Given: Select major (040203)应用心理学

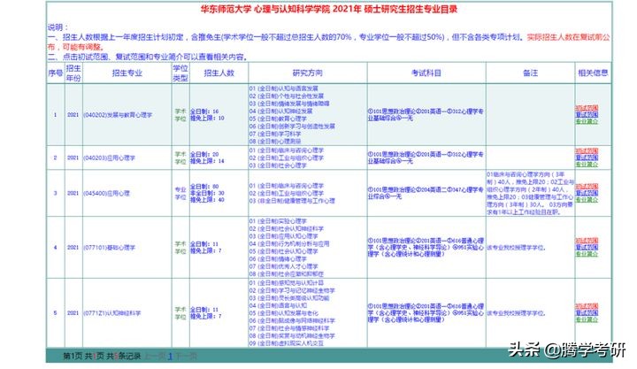Looking at the screenshot, I should pos(109,158).
